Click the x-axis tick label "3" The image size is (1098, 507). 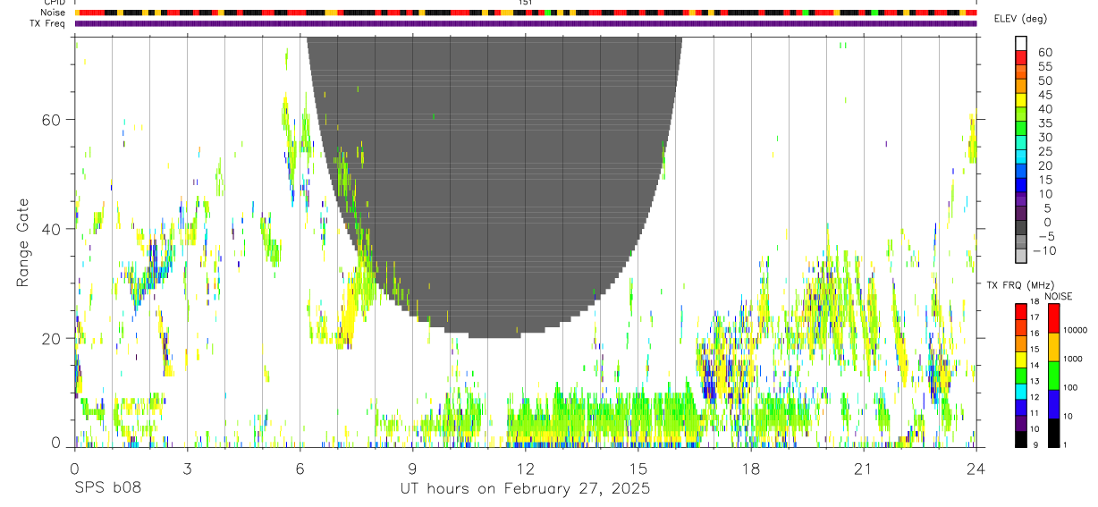pyautogui.click(x=187, y=469)
